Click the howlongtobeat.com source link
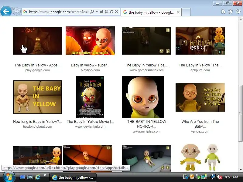The width and height of the screenshot is (243, 182). click(37, 126)
